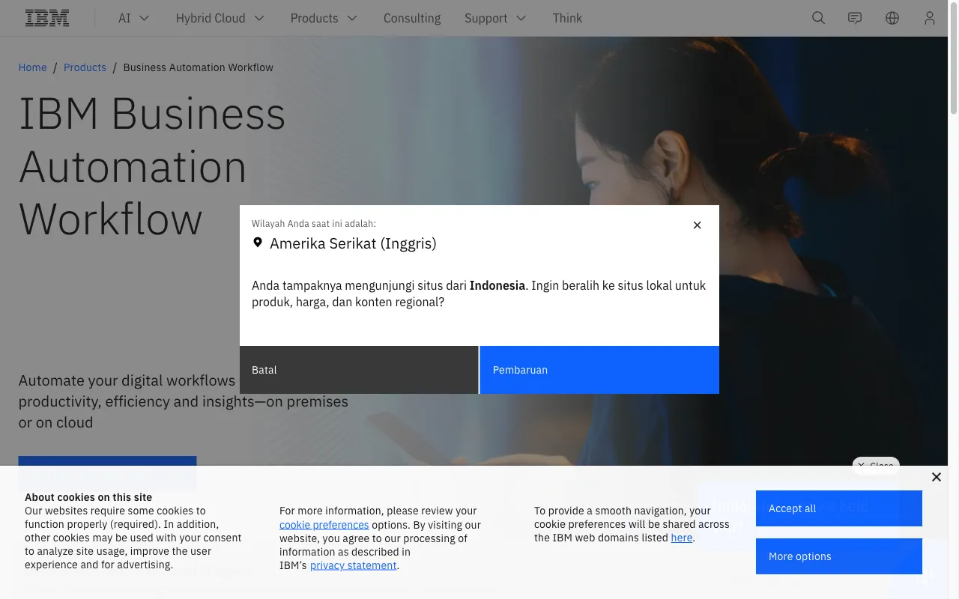959x599 pixels.
Task: Click the 'About cookies on this site' heading
Action: 88,497
